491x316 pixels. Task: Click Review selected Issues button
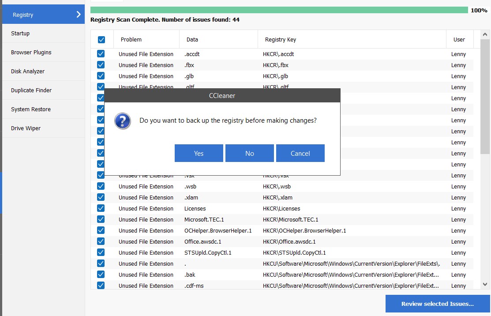pos(438,304)
